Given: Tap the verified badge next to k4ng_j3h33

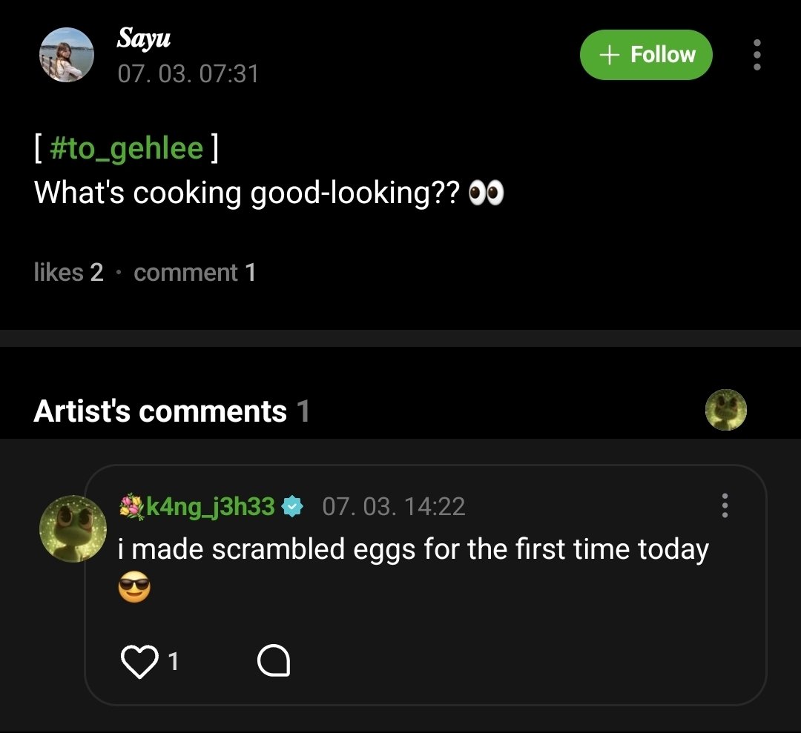Looking at the screenshot, I should click(x=293, y=506).
